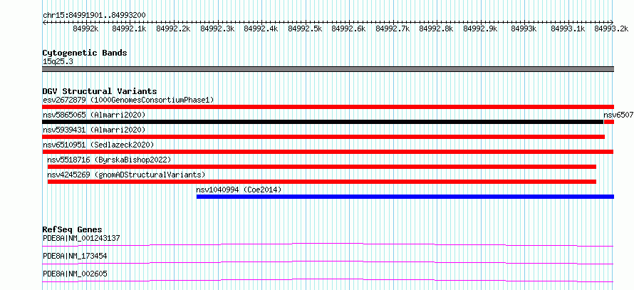Click the black nsv5865065 variant bar
This screenshot has width=634, height=290.
[323, 122]
